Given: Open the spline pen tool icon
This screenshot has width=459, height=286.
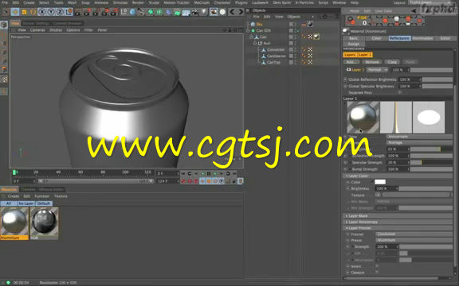Looking at the screenshot, I should pyautogui.click(x=142, y=12).
